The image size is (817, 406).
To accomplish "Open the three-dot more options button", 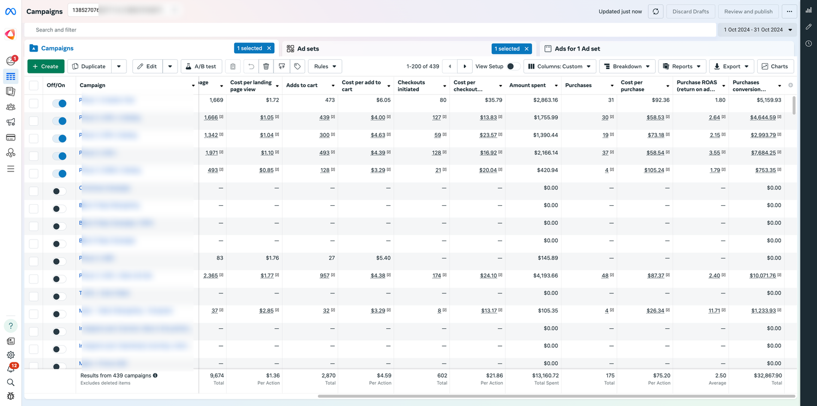I will click(x=789, y=11).
